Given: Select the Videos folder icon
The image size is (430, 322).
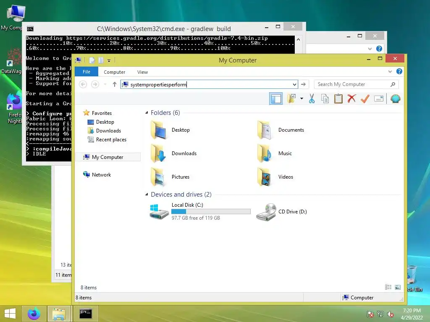Looking at the screenshot, I should click(265, 177).
